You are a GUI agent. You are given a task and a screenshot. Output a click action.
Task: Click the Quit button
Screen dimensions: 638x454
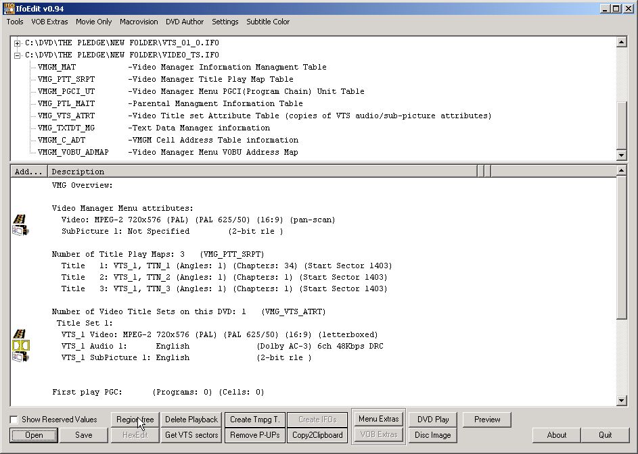pyautogui.click(x=605, y=435)
